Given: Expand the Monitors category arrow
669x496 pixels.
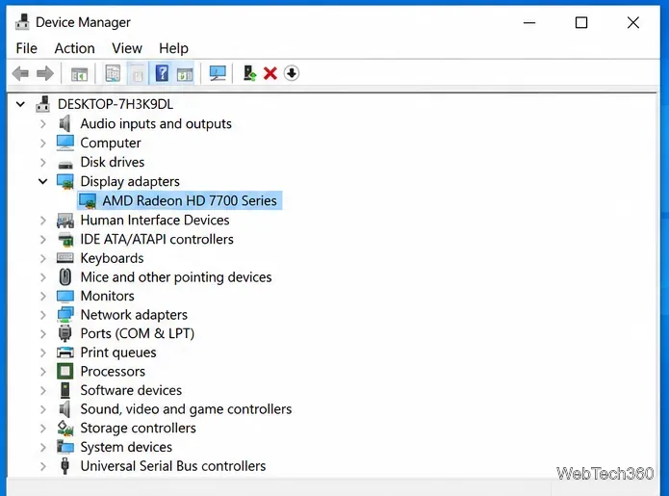Looking at the screenshot, I should point(42,296).
